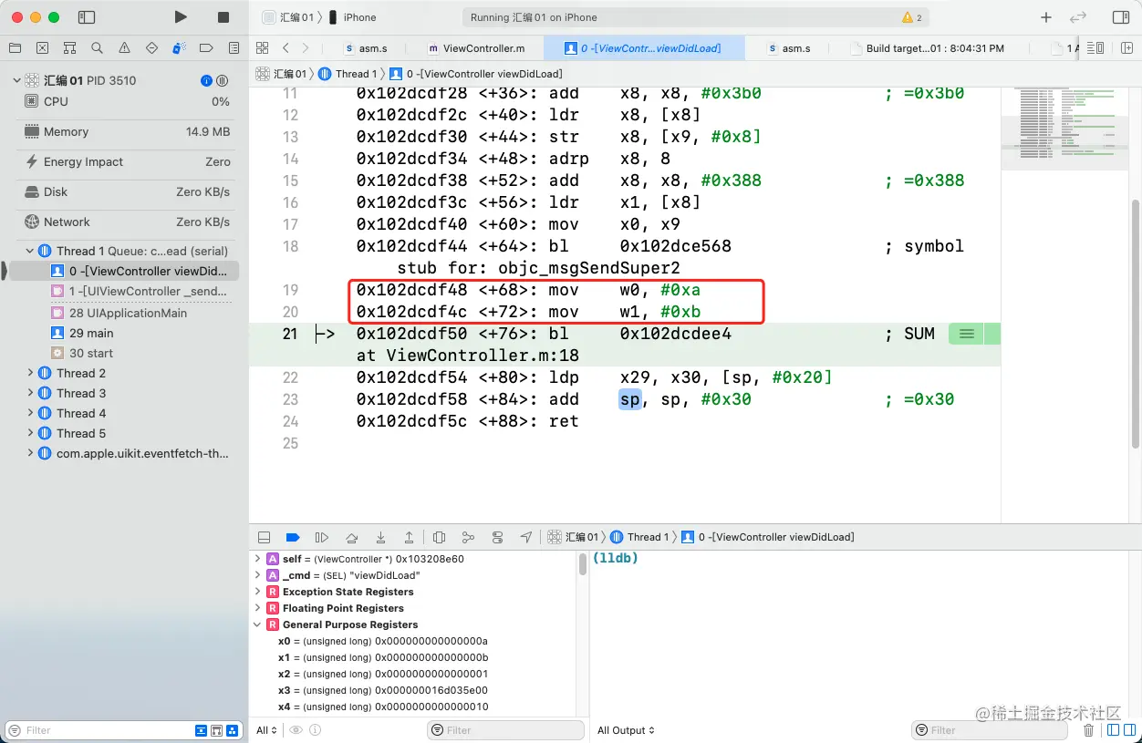
Task: Stop the running app
Action: (223, 17)
